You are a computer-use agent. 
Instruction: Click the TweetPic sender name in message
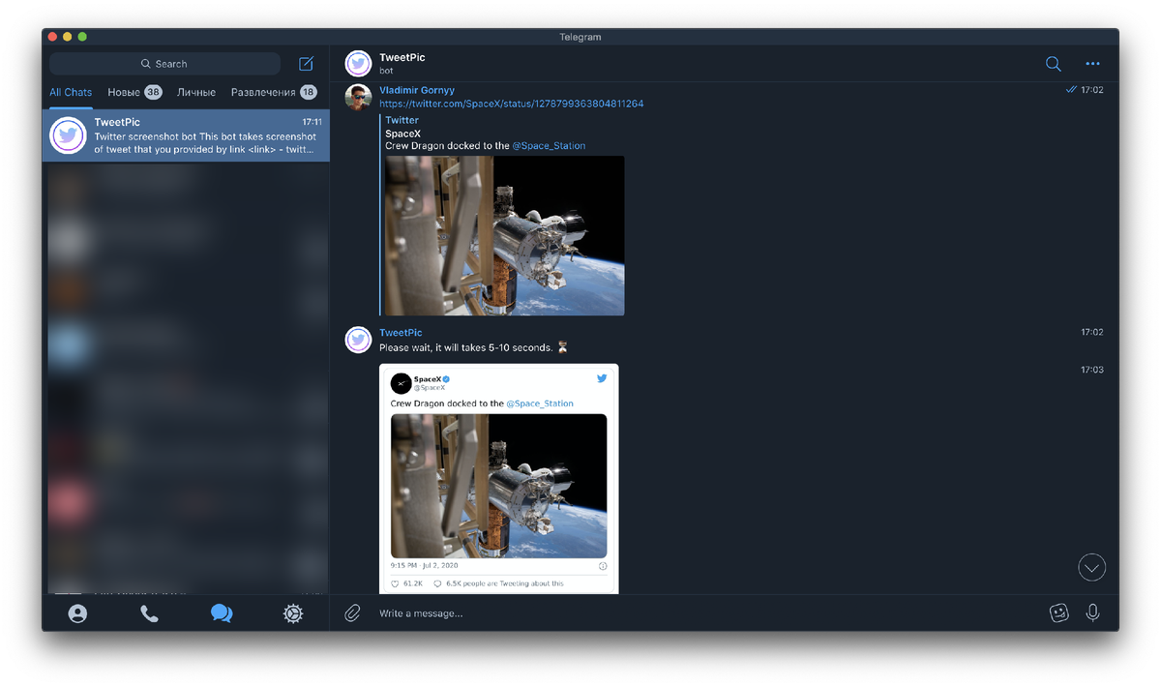[x=401, y=333]
